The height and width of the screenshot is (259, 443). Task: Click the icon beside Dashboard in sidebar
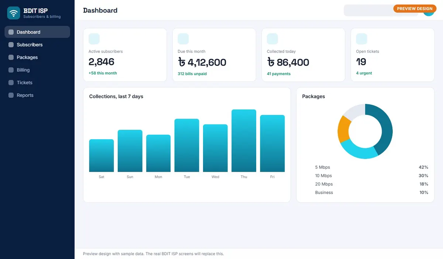tap(11, 32)
